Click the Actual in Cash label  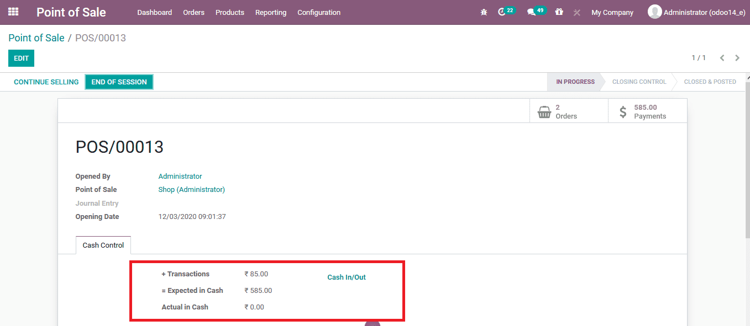point(185,307)
